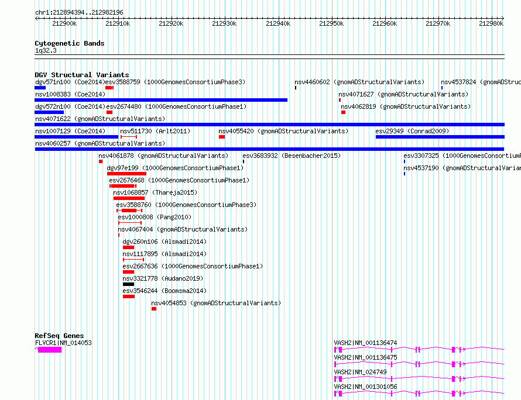Open esv29349 (Conrad2009) variant

(x=412, y=131)
